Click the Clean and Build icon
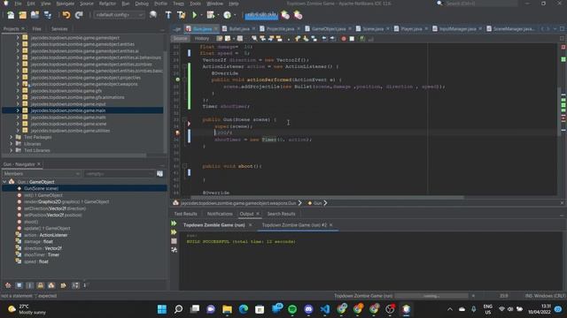Screen dimensions: 567x318 181,15
